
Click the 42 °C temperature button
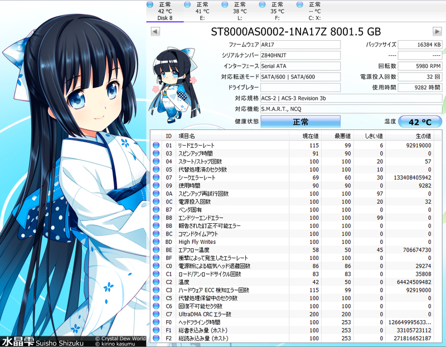point(420,122)
